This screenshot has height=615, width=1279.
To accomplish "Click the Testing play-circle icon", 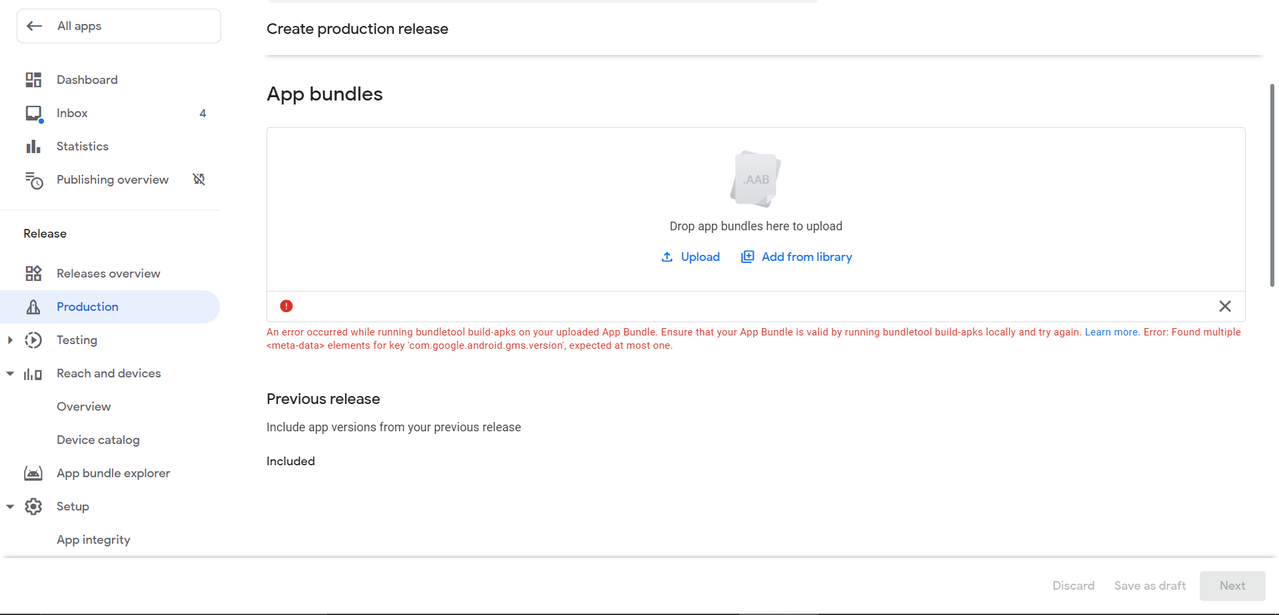I will (33, 340).
